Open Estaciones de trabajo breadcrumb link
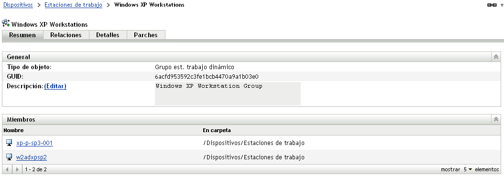The image size is (504, 176). [x=73, y=5]
